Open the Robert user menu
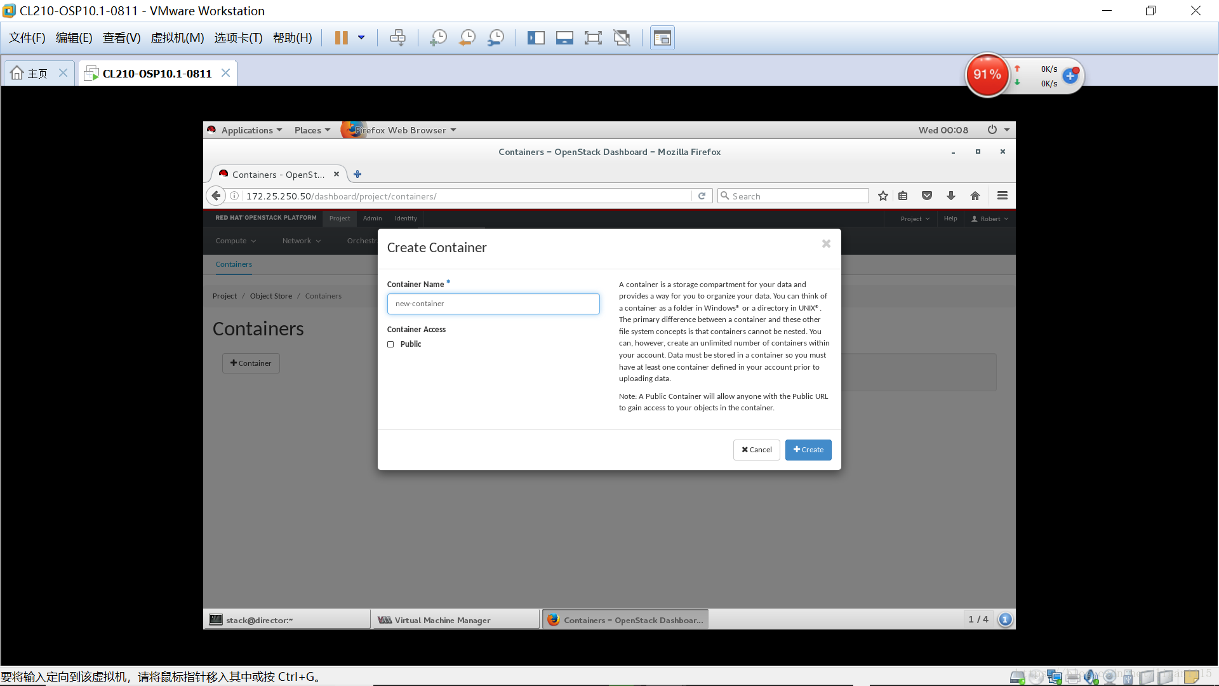The image size is (1219, 686). click(x=989, y=219)
